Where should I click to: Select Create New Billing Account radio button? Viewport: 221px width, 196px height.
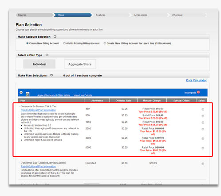click(x=27, y=43)
